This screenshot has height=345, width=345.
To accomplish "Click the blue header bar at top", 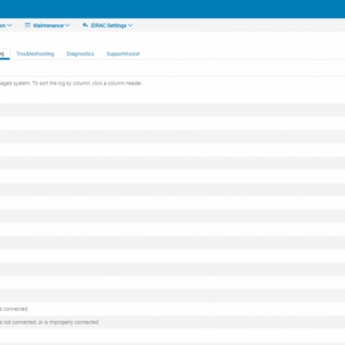I will 172,9.
